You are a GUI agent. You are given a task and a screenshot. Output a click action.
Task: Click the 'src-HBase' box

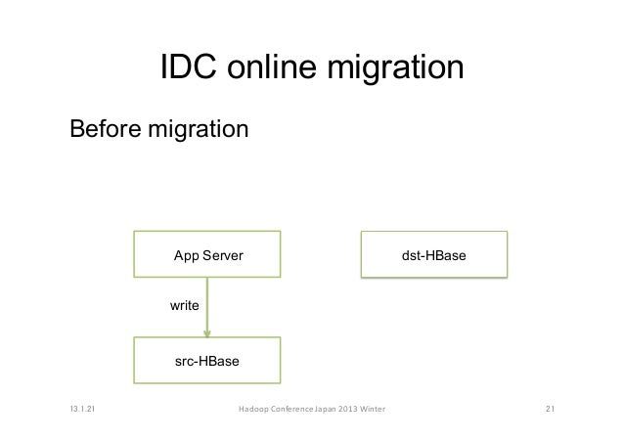(x=207, y=360)
